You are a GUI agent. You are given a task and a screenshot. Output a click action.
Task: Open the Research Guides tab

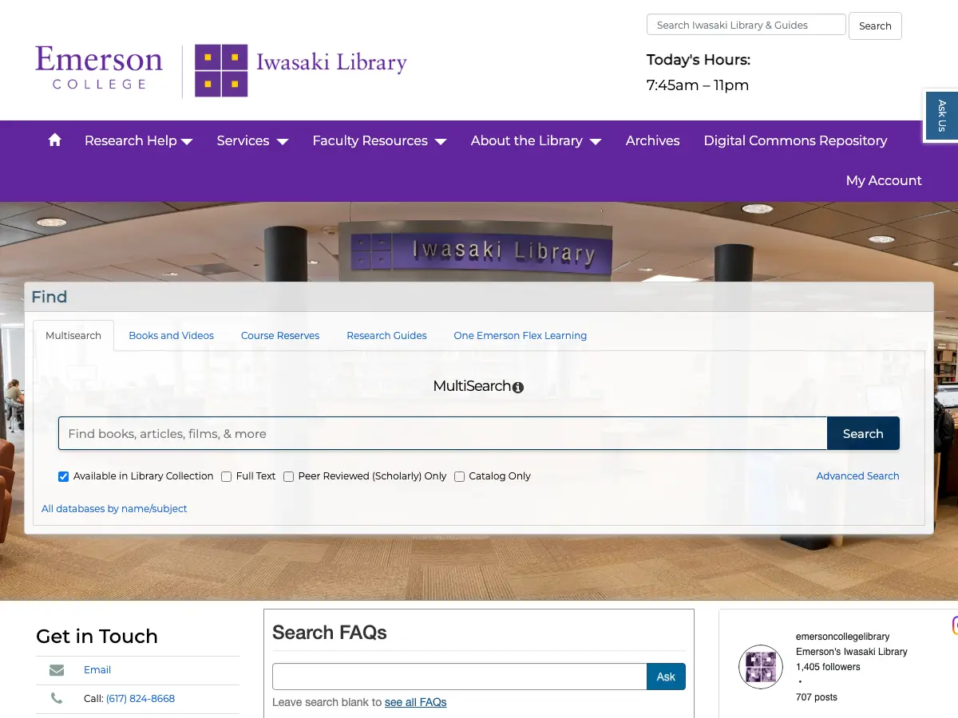tap(386, 335)
